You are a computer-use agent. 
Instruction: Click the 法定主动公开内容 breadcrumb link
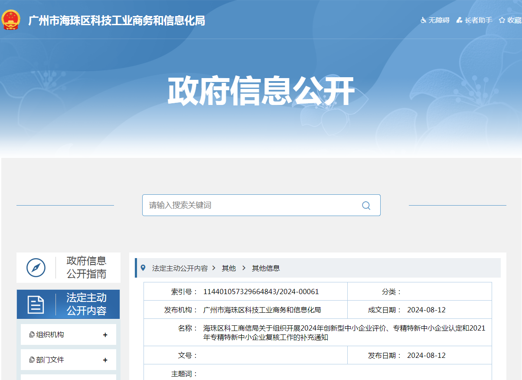pos(179,269)
